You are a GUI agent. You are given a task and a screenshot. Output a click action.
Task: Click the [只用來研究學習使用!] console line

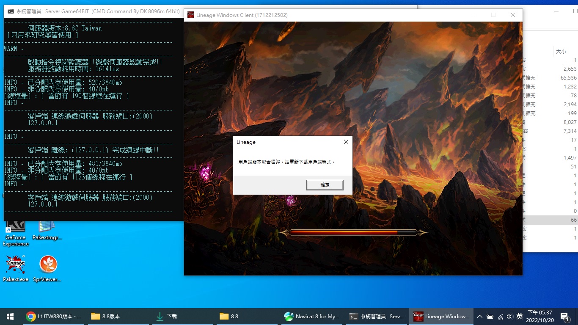43,35
